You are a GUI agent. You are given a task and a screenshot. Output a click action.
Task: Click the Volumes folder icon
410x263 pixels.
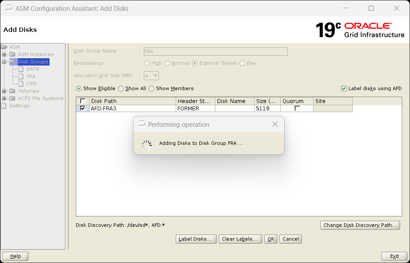[x=12, y=91]
